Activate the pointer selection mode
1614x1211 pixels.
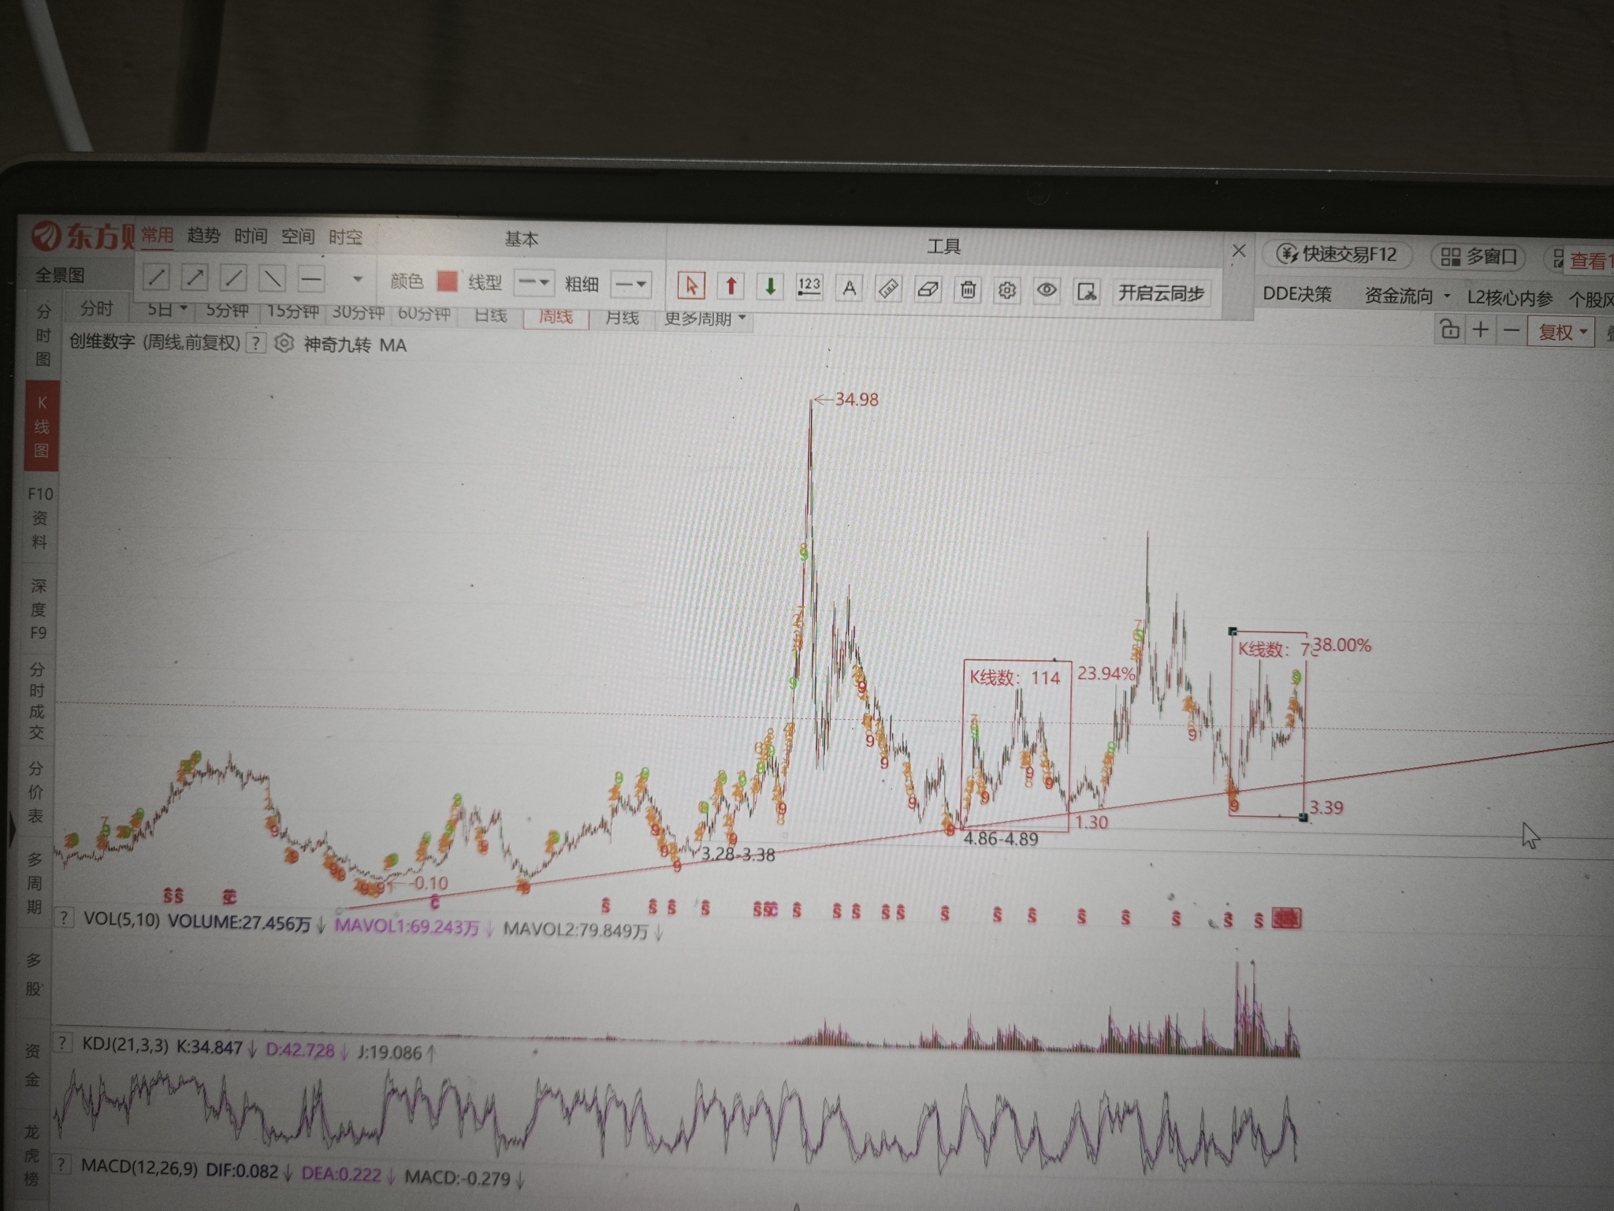[691, 285]
